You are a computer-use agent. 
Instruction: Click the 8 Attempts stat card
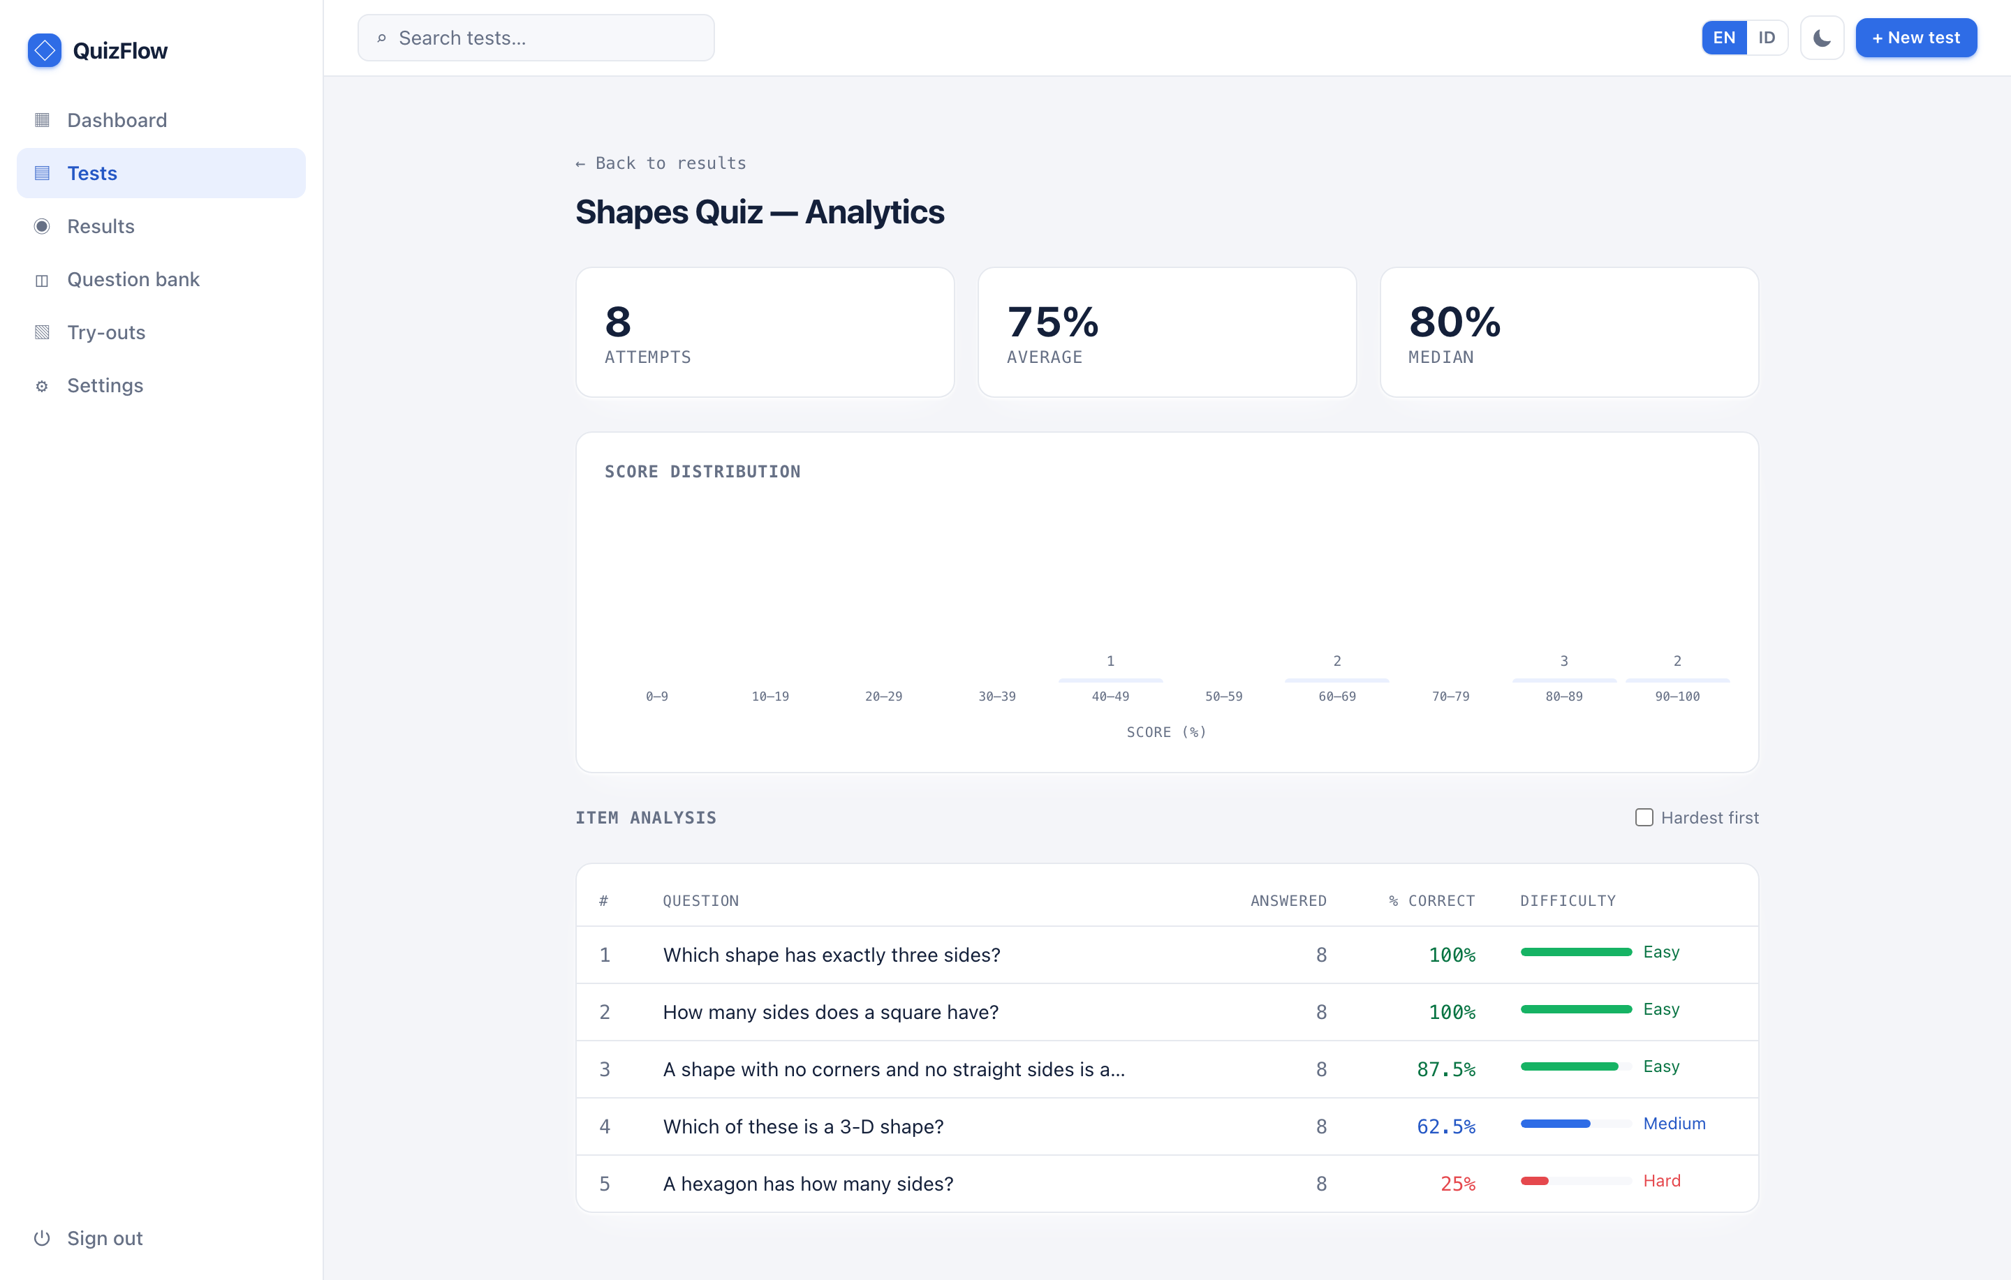pyautogui.click(x=765, y=332)
